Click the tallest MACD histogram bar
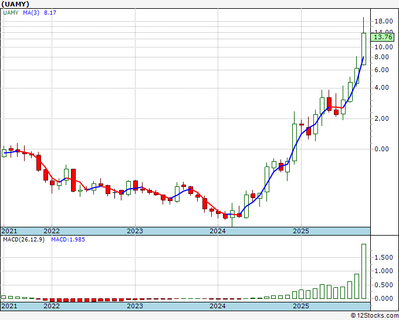Screen dimensions: 399x320 [x=364, y=271]
